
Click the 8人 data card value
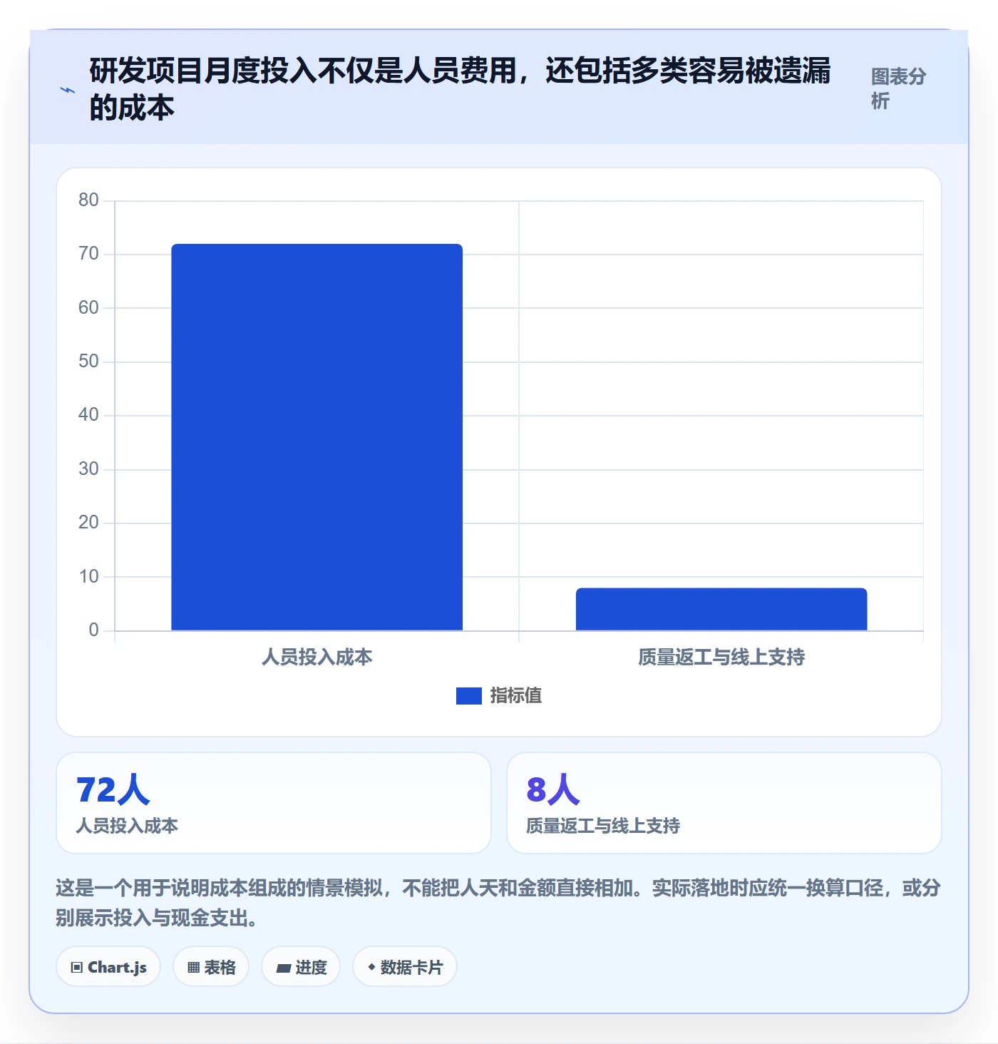coord(553,790)
